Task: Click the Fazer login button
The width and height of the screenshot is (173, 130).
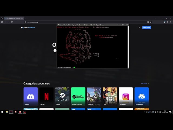Action: [x=147, y=28]
